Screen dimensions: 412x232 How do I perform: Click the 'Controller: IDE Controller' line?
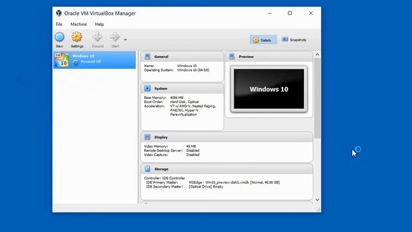[165, 178]
